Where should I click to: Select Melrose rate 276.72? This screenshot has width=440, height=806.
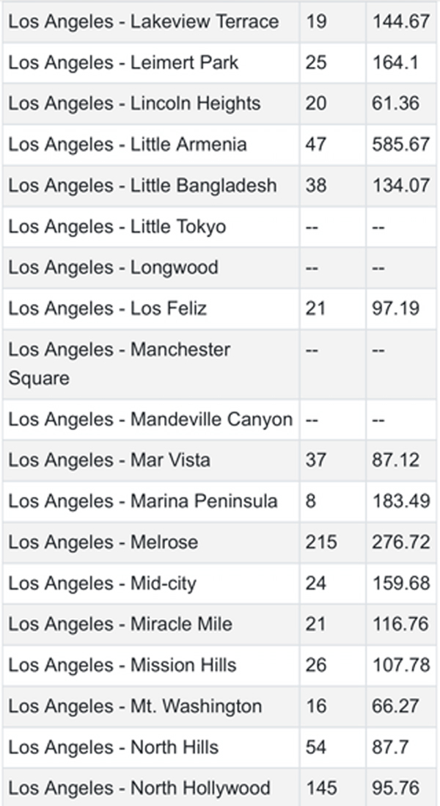click(x=400, y=542)
